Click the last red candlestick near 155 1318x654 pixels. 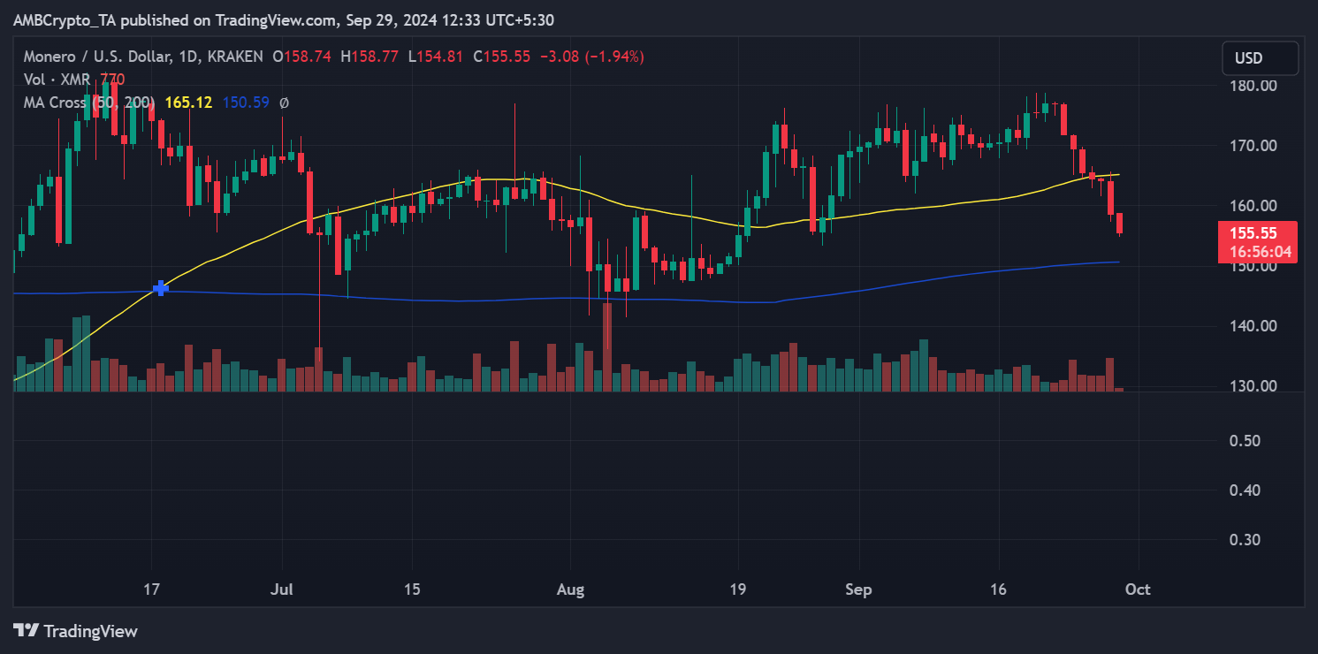click(1119, 224)
